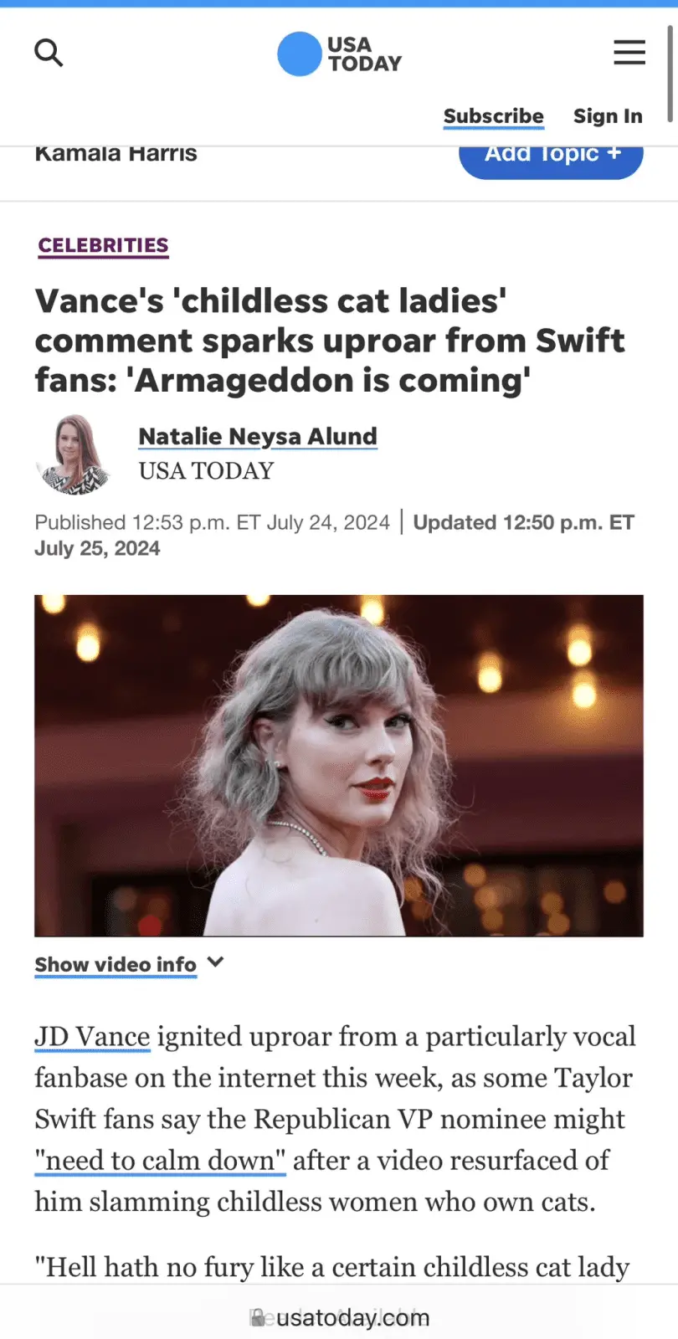Tap the usatoday.com address bar
This screenshot has width=678, height=1339.
point(339,1318)
